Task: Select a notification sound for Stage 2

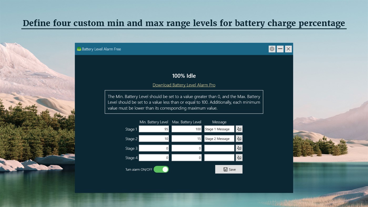Action: [x=239, y=138]
